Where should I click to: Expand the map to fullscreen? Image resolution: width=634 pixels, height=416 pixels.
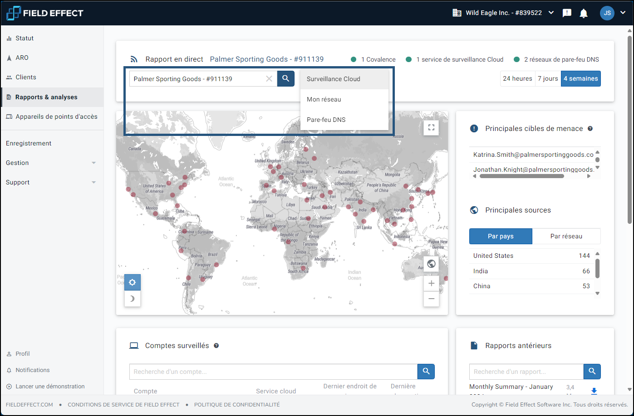click(x=431, y=128)
